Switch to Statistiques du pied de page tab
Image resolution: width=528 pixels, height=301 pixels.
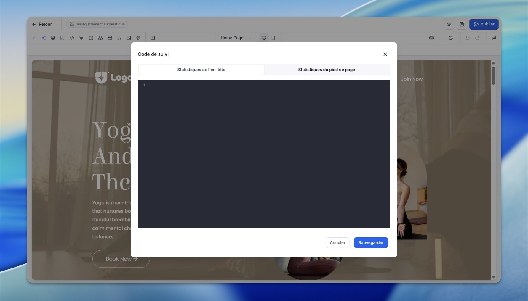pyautogui.click(x=327, y=70)
